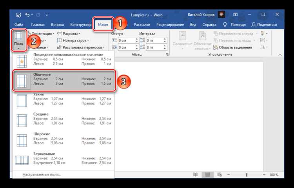The height and width of the screenshot is (188, 294).
Task: Open the Разрывы breaks dropdown
Action: pos(69,34)
